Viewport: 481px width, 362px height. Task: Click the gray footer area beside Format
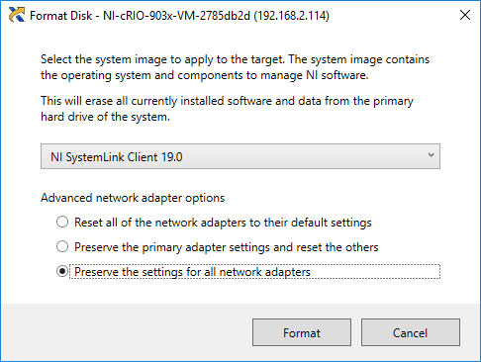(x=127, y=332)
